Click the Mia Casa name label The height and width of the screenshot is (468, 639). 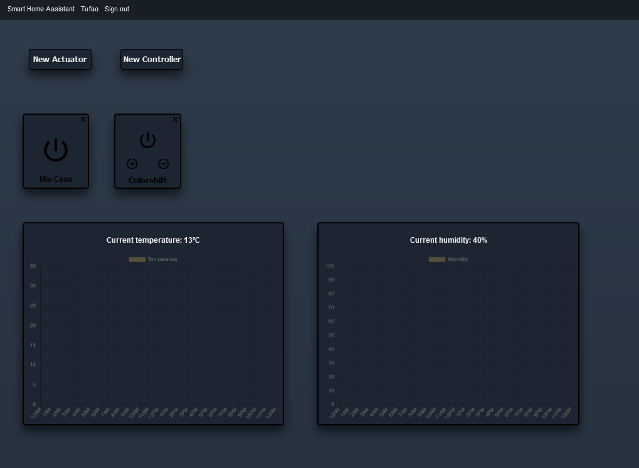point(56,179)
